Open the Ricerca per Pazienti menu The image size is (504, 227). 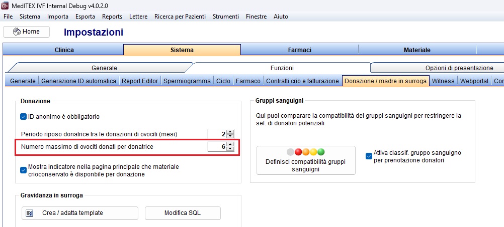tap(180, 17)
